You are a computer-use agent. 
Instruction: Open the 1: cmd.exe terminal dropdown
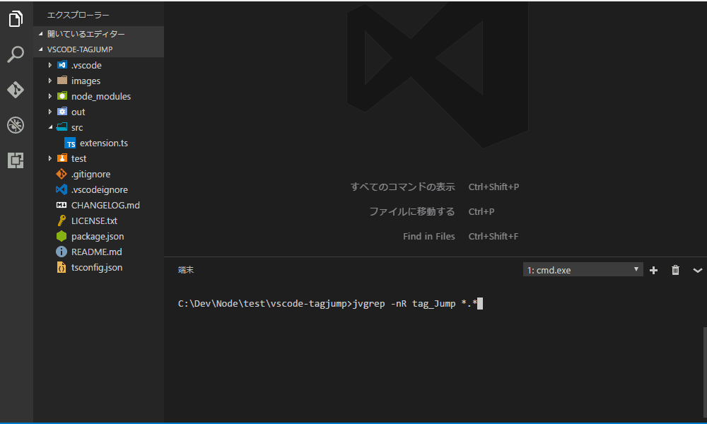click(x=583, y=270)
